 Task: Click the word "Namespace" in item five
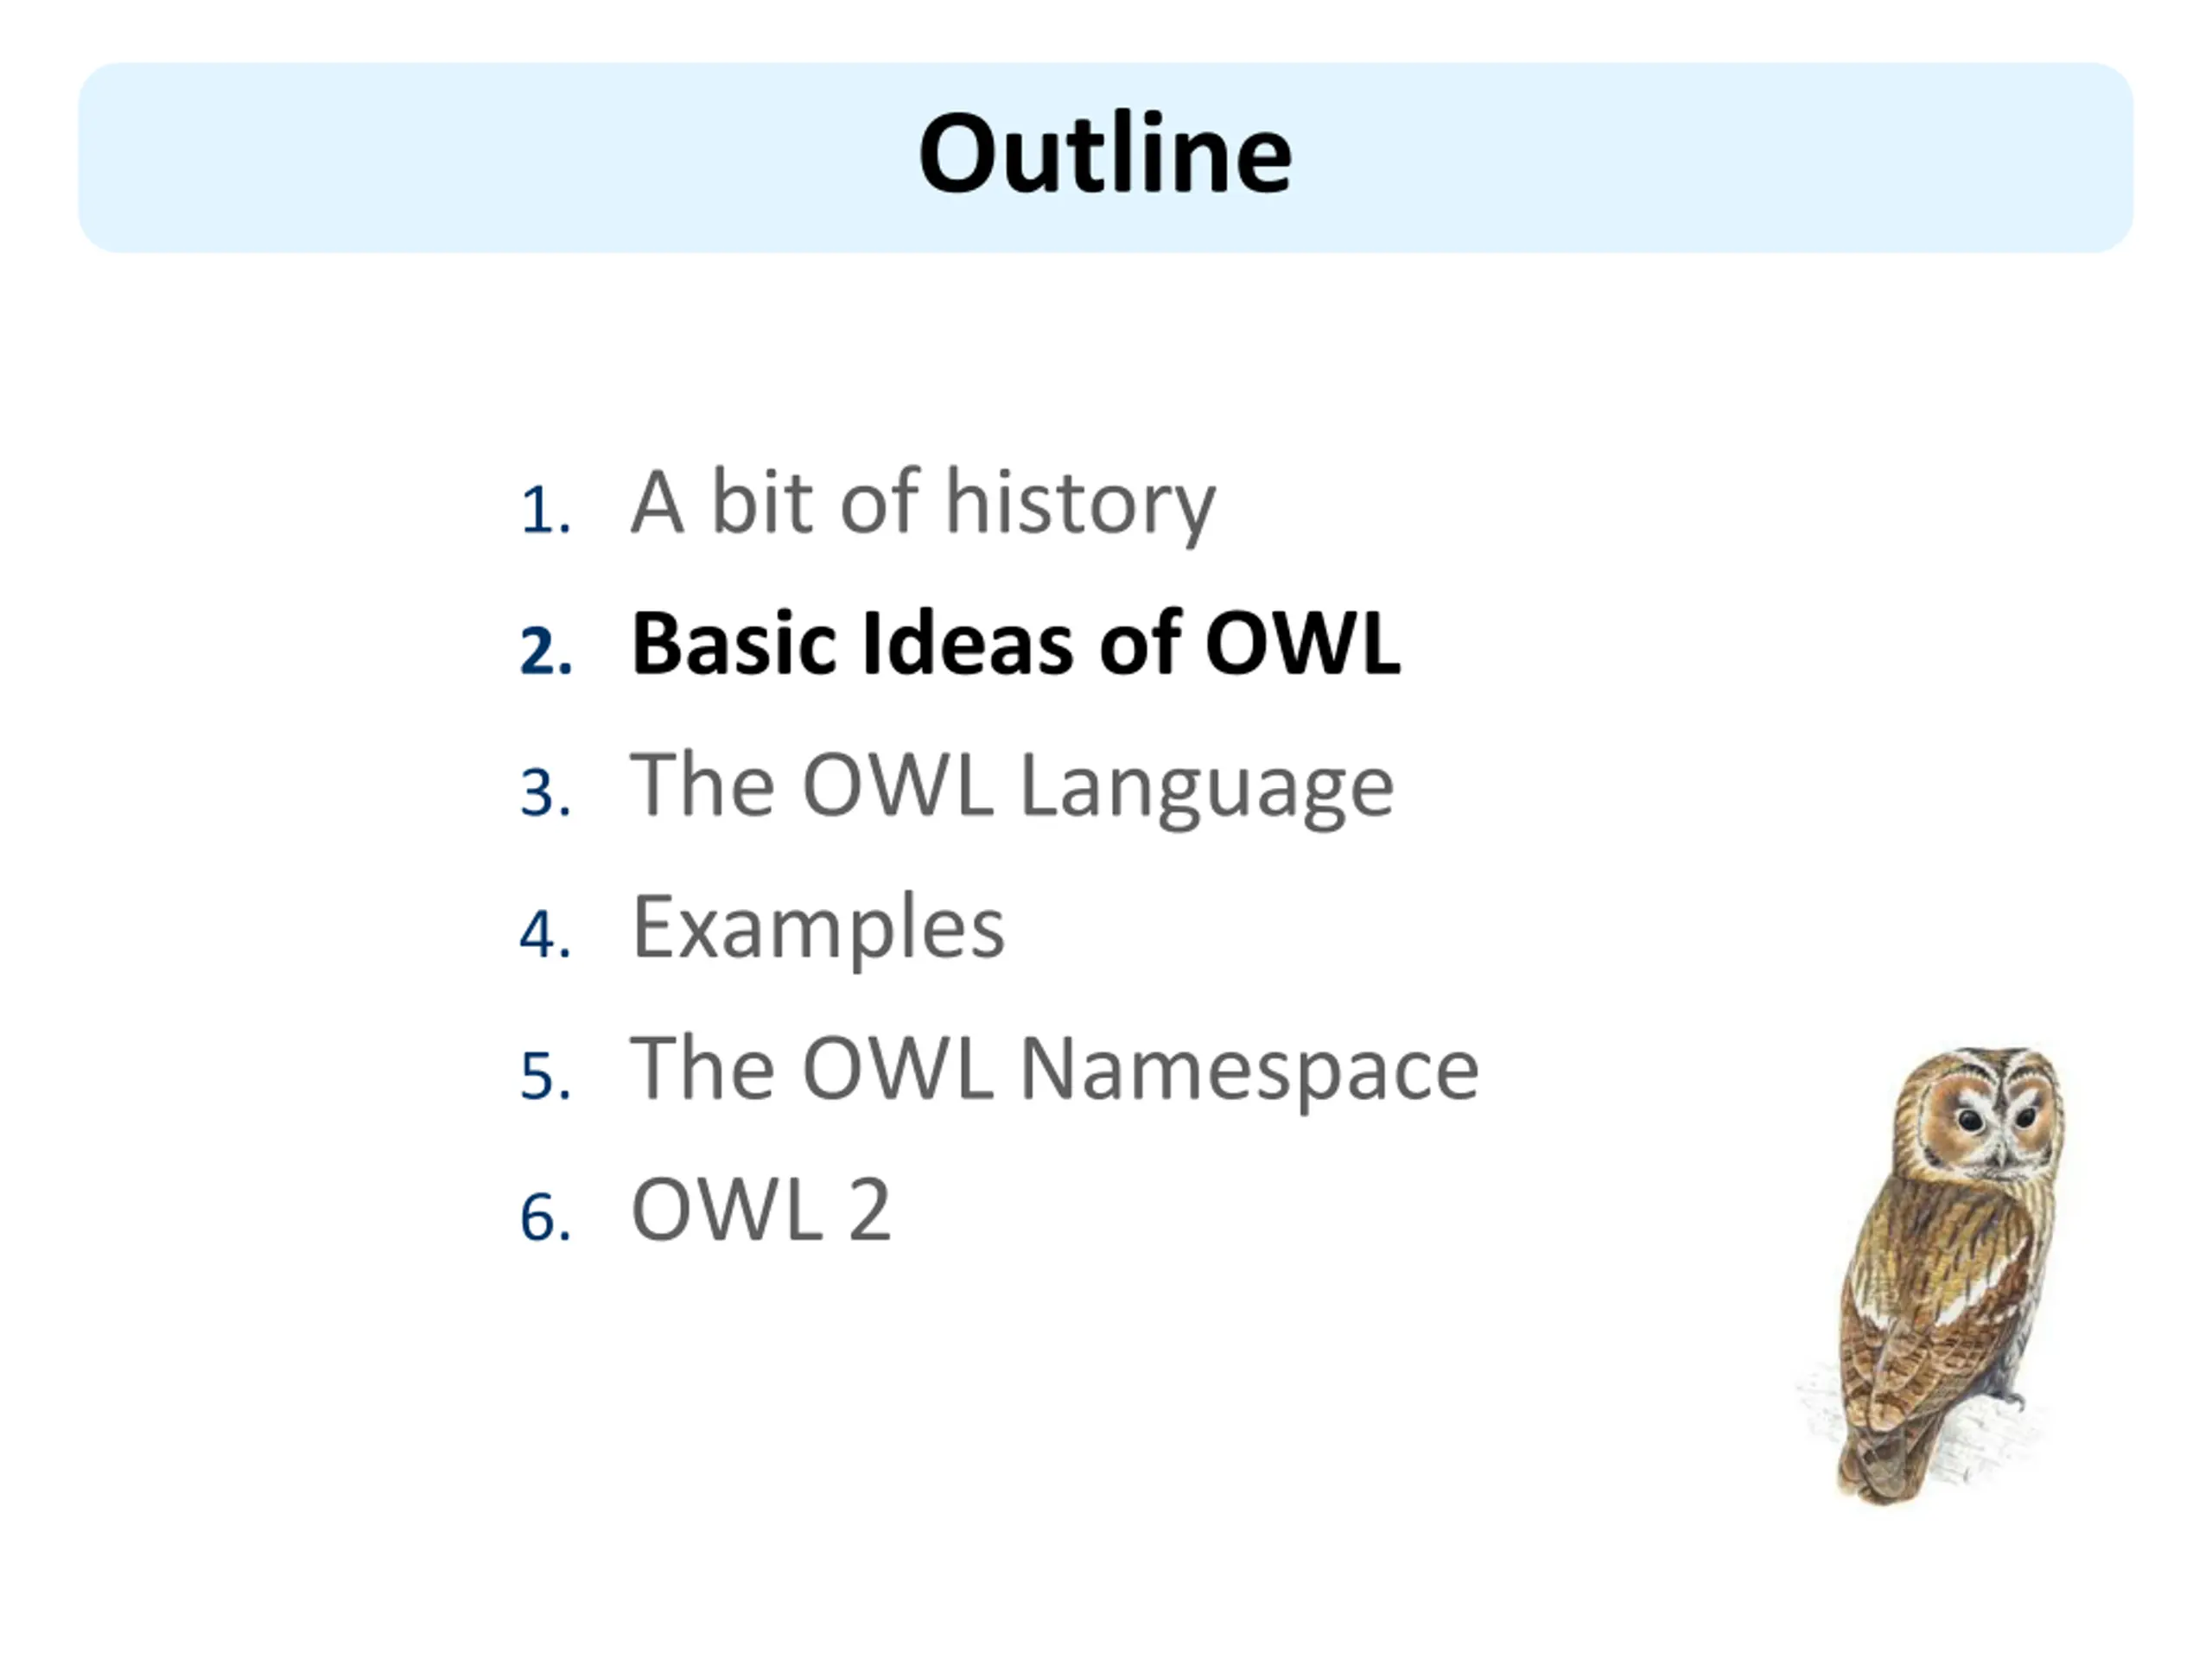click(1249, 1070)
